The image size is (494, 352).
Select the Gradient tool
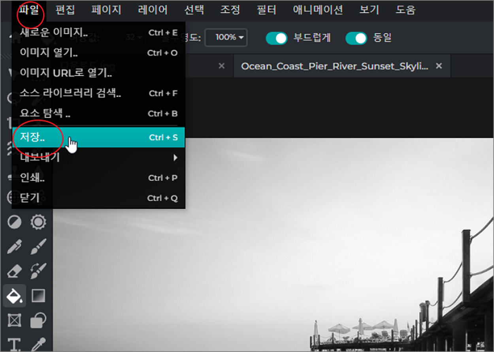click(x=38, y=296)
